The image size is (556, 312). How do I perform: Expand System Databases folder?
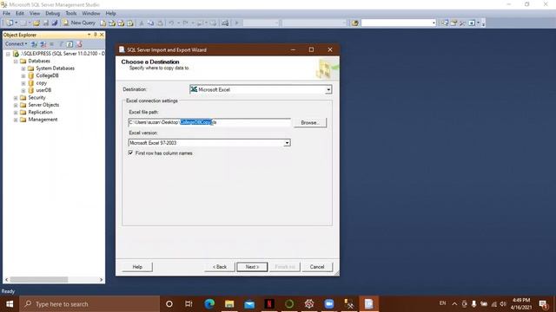click(x=23, y=68)
